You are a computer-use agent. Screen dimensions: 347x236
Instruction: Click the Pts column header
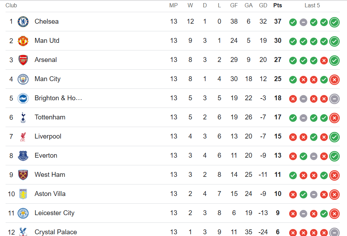[x=278, y=5]
